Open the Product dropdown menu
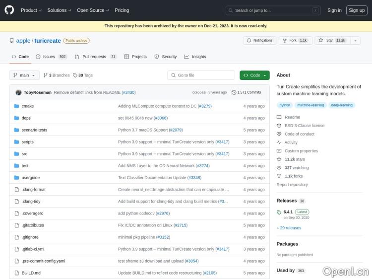Viewport: 372px width, 279px height. [x=31, y=10]
